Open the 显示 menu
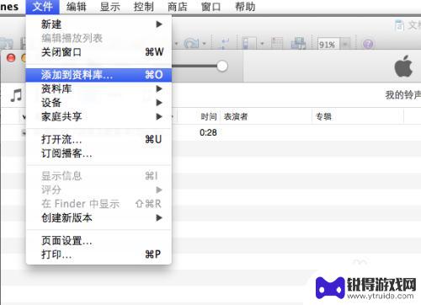 point(110,7)
